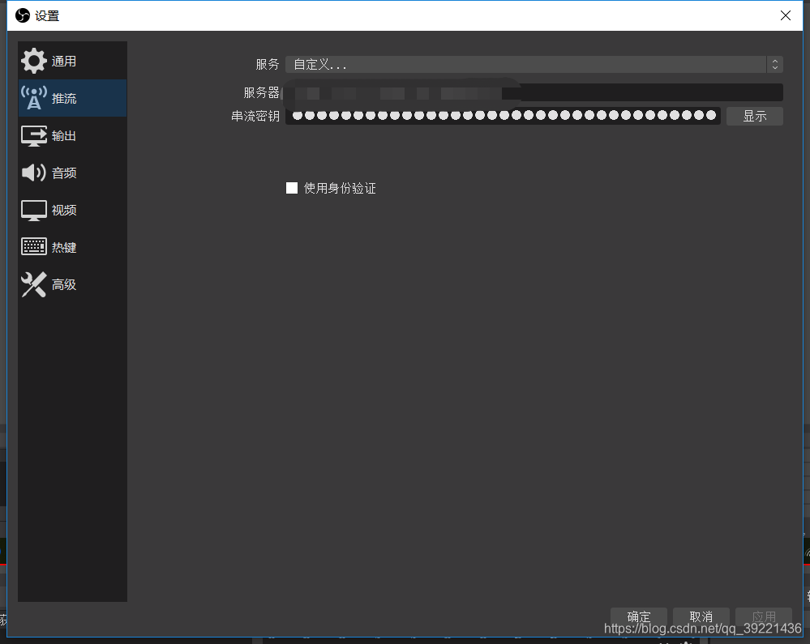This screenshot has width=810, height=644.
Task: Click into the 服务器 server input field
Action: (x=534, y=92)
